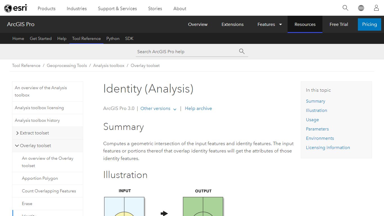Jump to Parameters section link
Image resolution: width=384 pixels, height=216 pixels.
click(x=317, y=129)
